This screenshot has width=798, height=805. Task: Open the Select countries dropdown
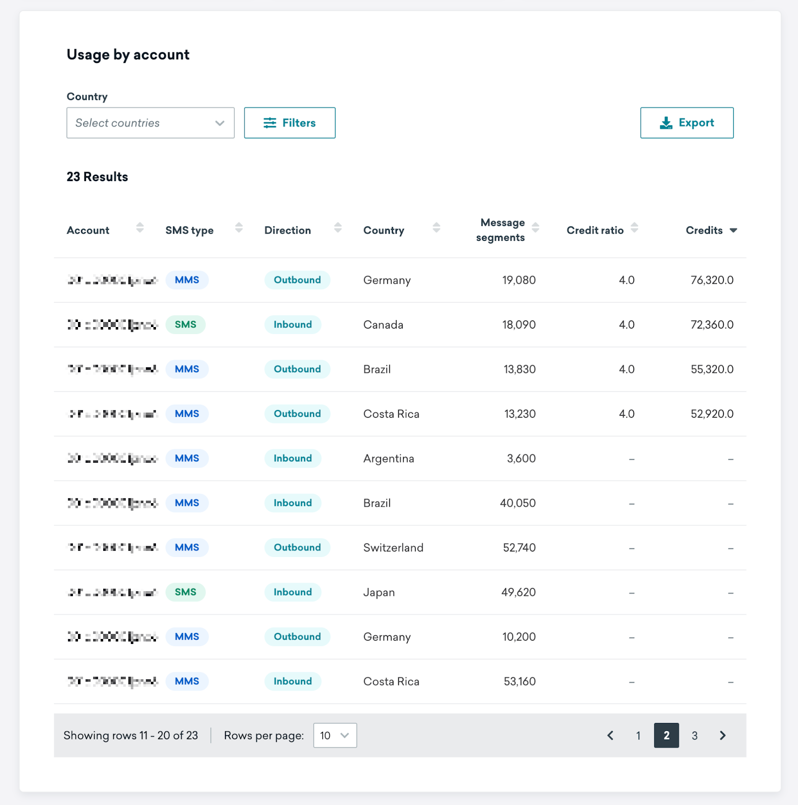tap(150, 123)
